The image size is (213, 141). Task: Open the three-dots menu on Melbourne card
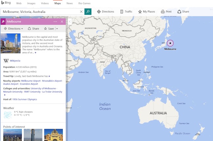point(55,22)
